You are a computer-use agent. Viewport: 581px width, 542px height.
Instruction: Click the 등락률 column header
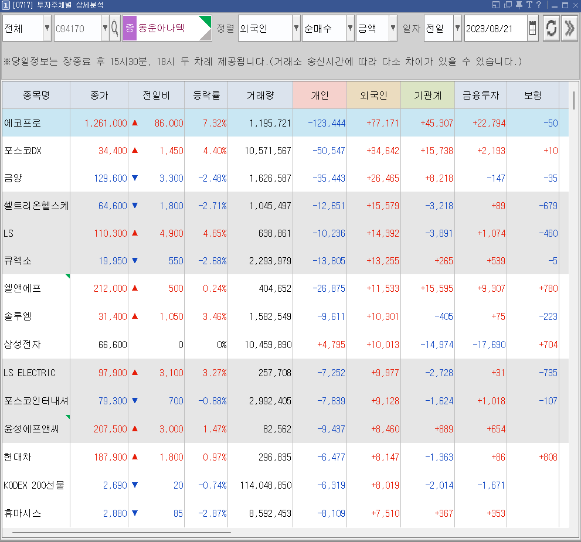(x=206, y=96)
